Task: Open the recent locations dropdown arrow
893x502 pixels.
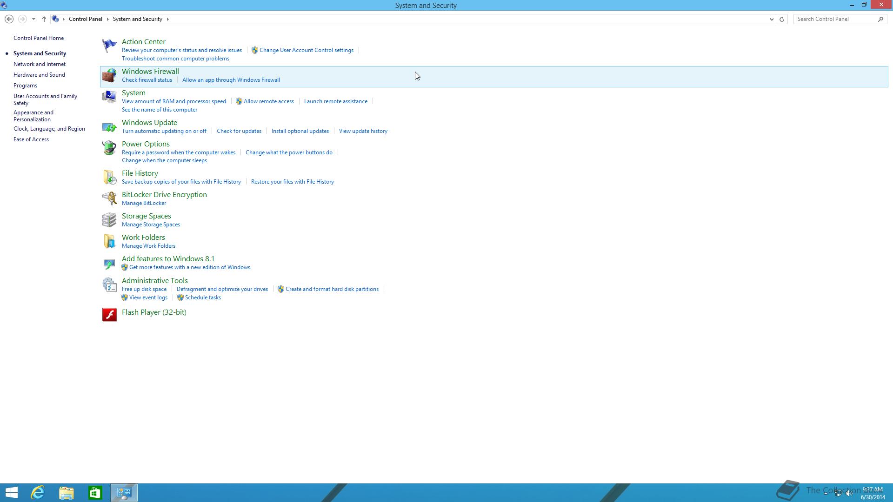Action: pos(33,19)
